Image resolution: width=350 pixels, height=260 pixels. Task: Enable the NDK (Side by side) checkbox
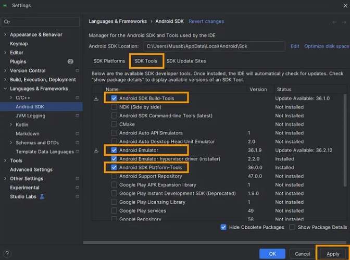coord(114,107)
